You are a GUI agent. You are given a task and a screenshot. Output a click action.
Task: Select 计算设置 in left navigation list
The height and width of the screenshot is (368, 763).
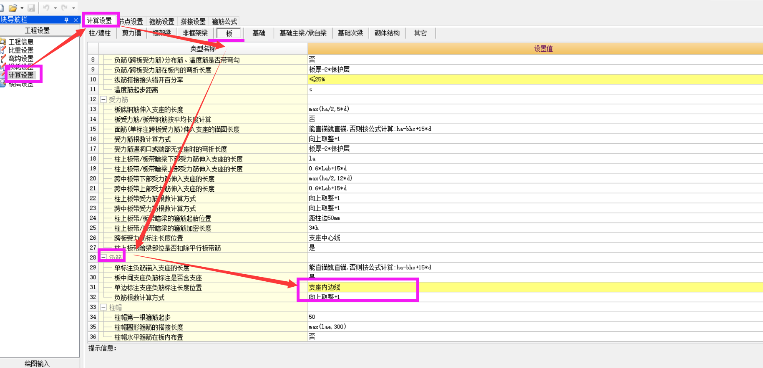21,75
